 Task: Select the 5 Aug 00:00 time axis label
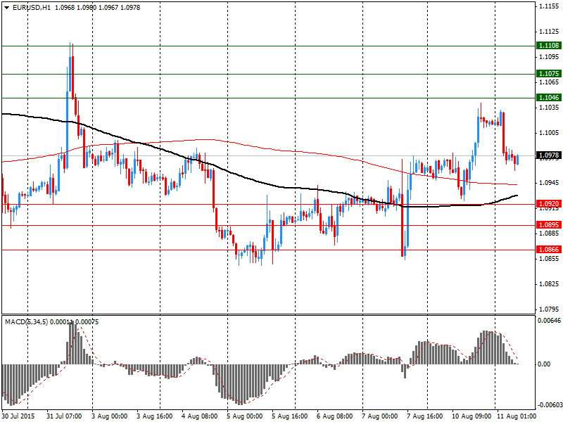point(244,416)
